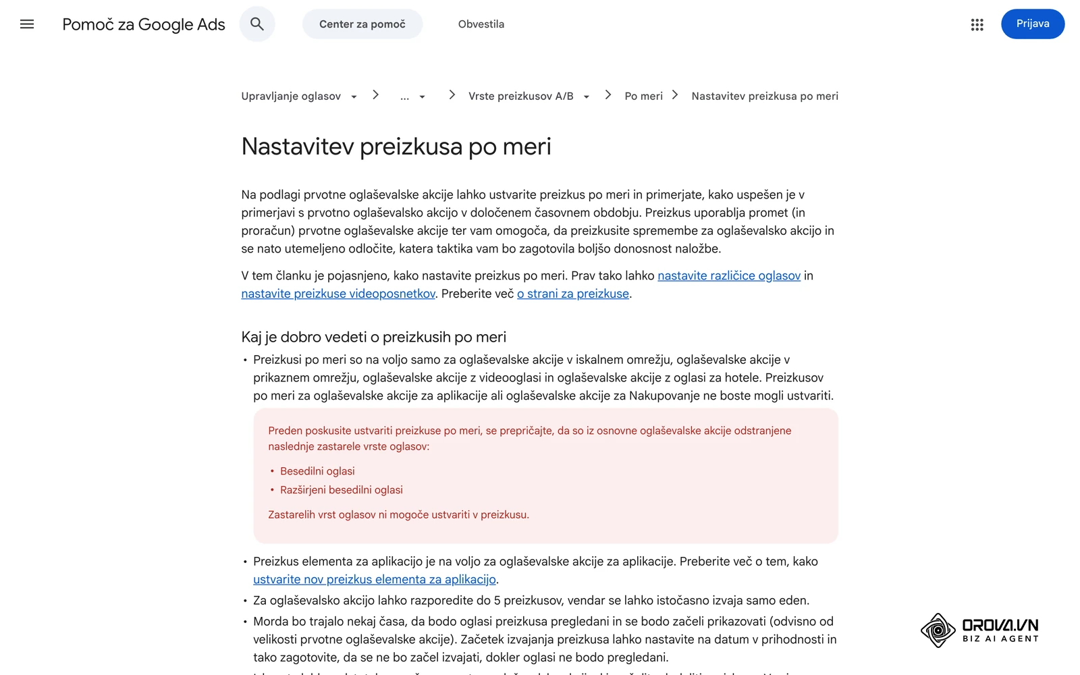Expand the Upravljanje oglasov breadcrumb dropdown
1080x675 pixels.
[x=354, y=97]
